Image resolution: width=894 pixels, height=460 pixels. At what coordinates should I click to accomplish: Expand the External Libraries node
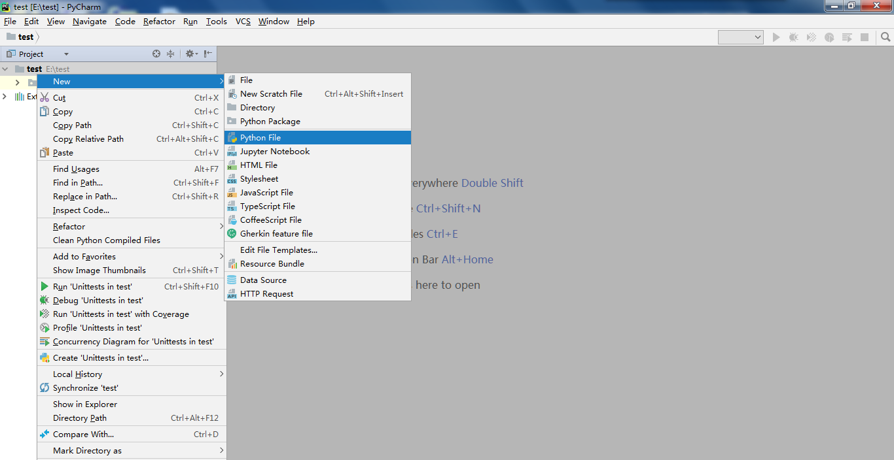[x=5, y=96]
